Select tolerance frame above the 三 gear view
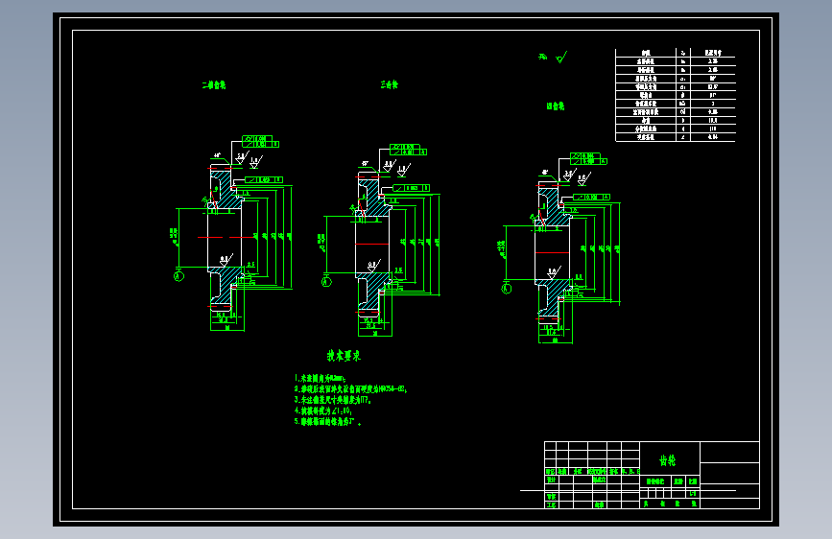The height and width of the screenshot is (539, 832). [x=408, y=149]
